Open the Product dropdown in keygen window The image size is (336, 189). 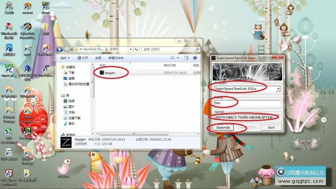pos(278,88)
